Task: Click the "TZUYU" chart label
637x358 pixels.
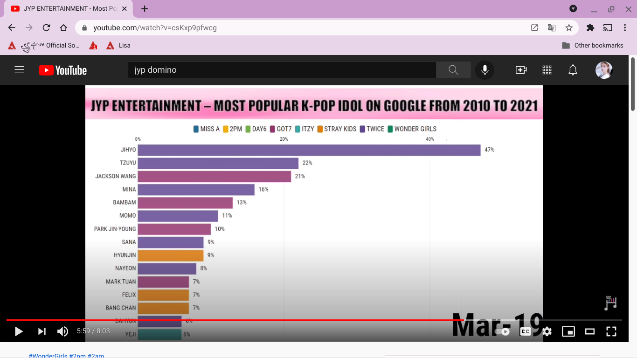Action: coord(128,163)
